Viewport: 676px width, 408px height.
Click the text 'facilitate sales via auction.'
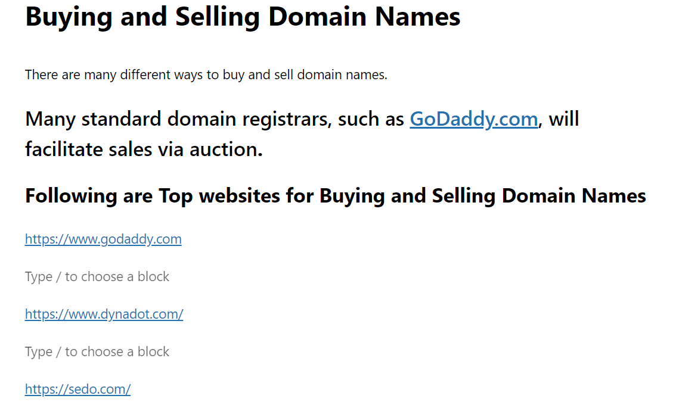144,150
